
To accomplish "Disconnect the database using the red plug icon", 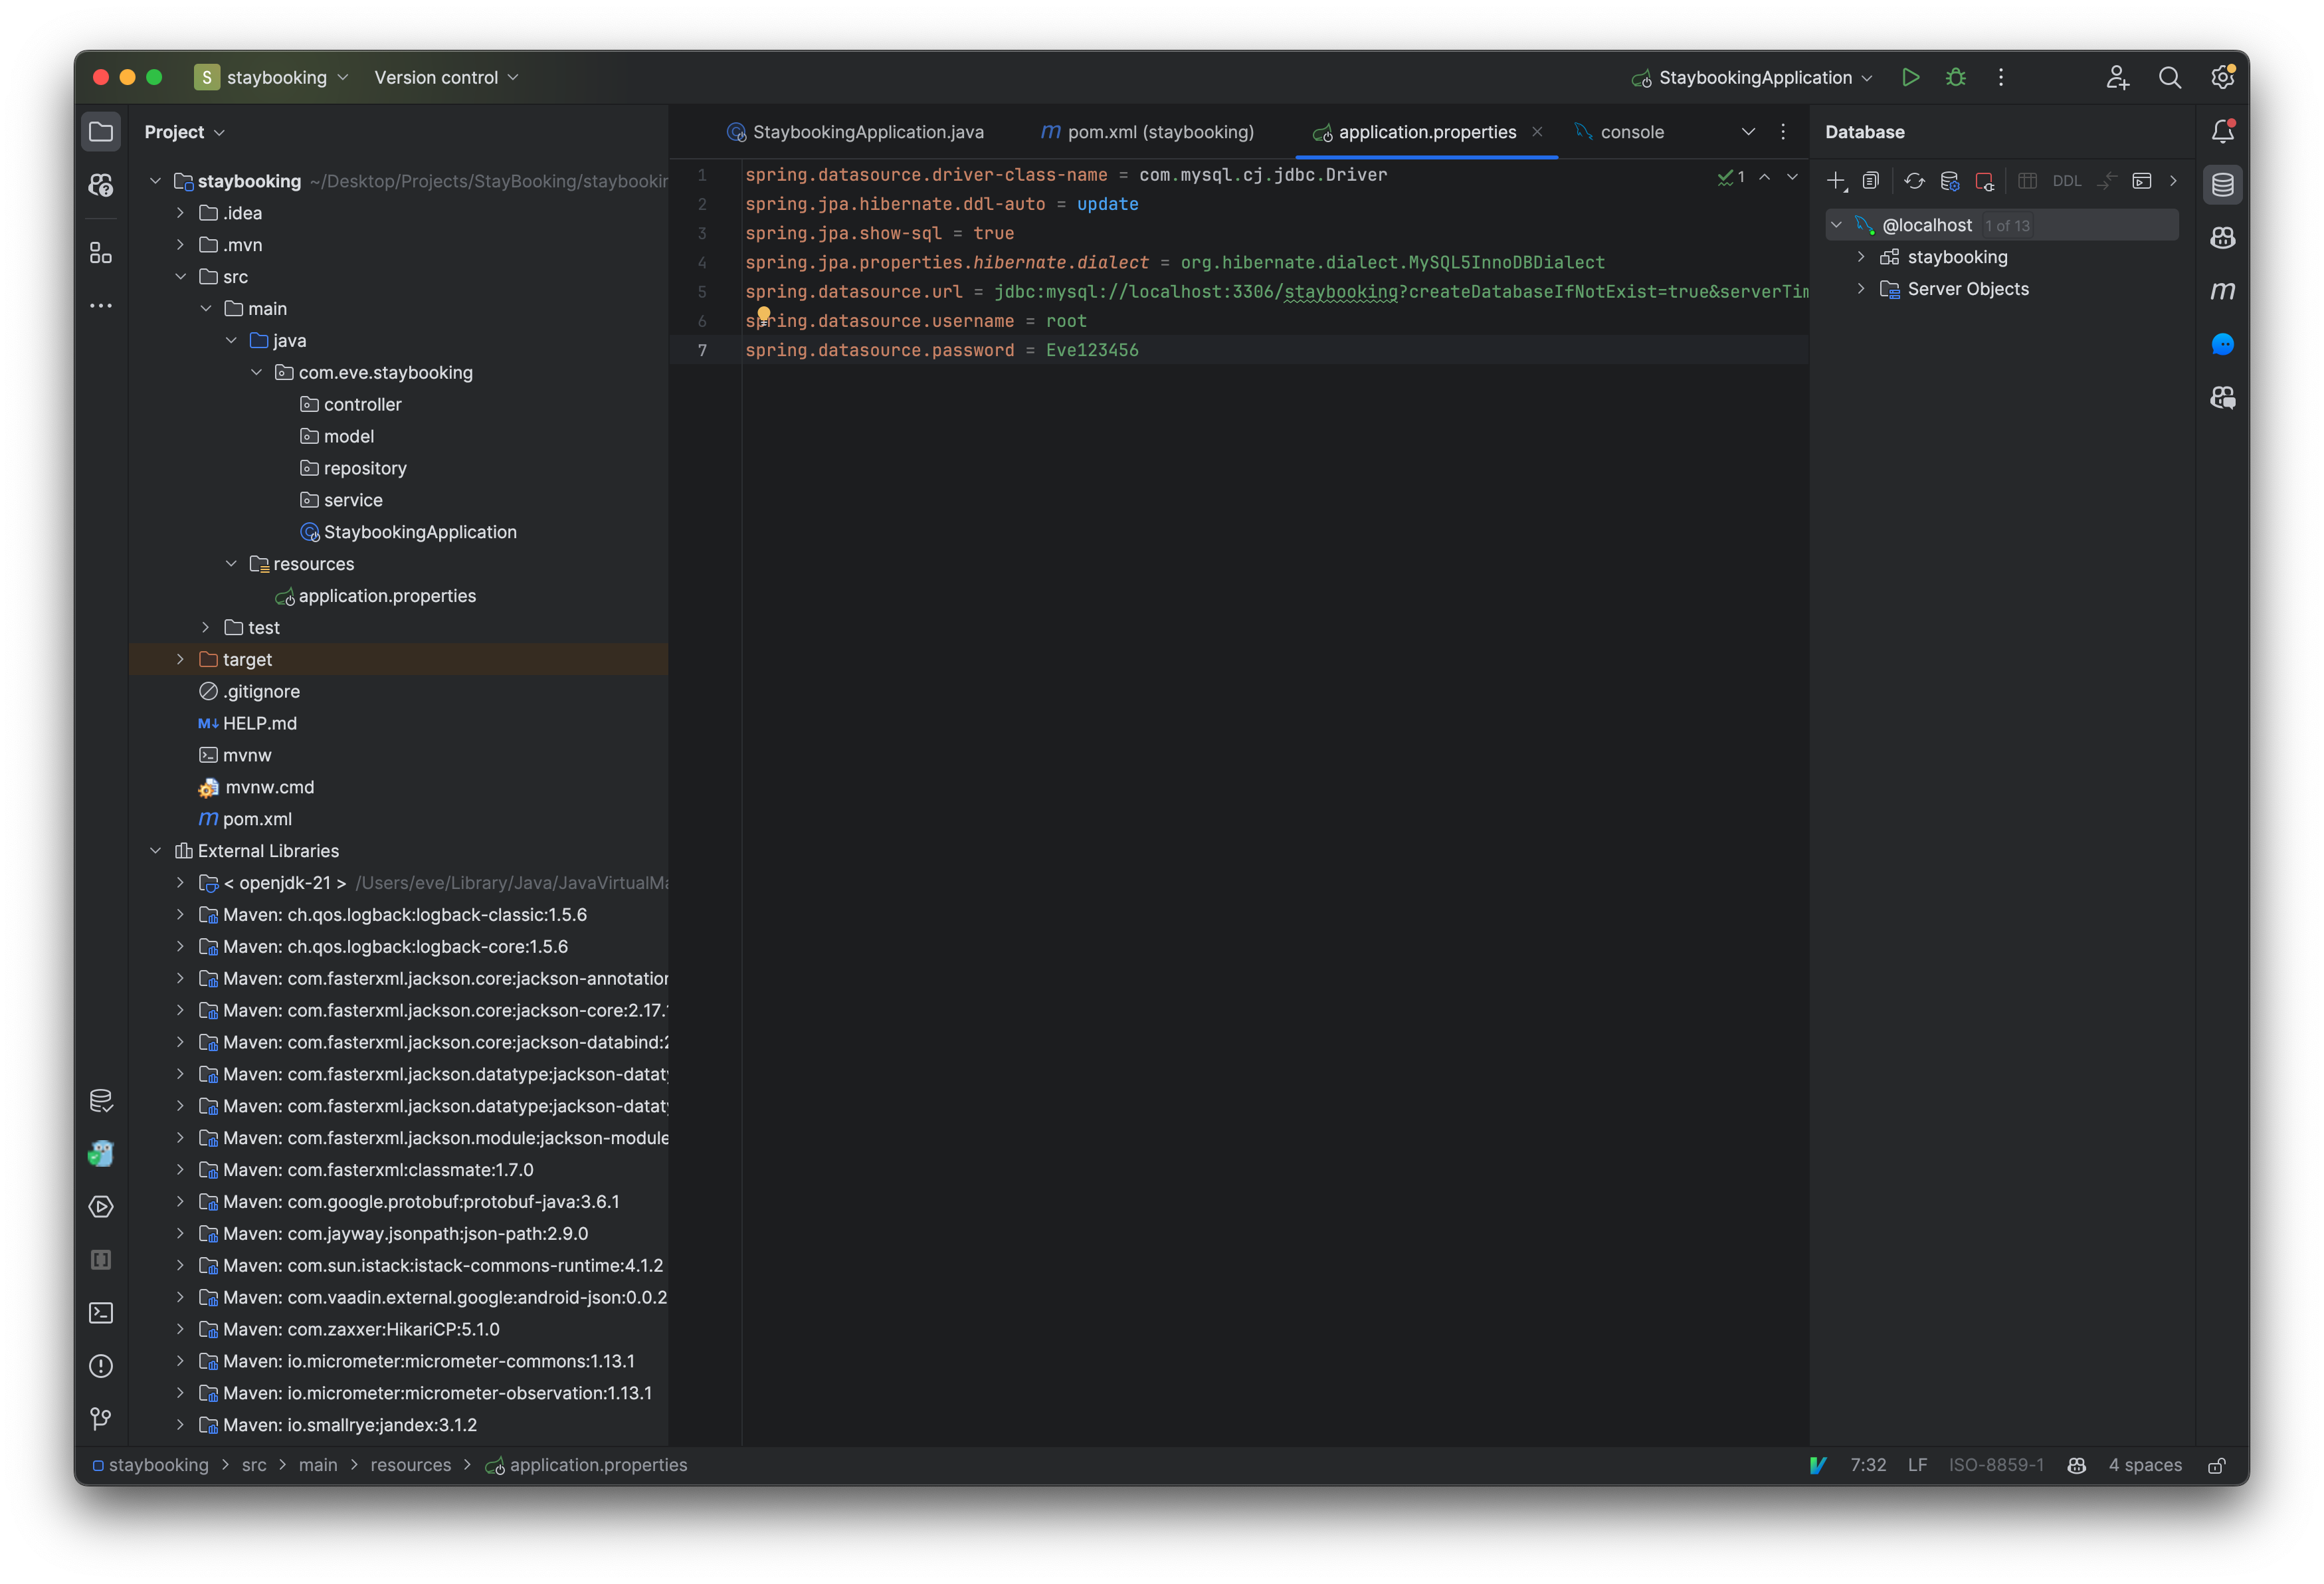I will pos(1985,181).
